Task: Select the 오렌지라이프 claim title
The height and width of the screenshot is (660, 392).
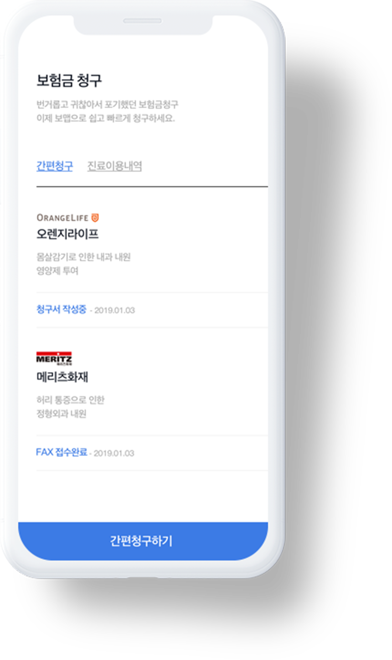Action: click(67, 234)
